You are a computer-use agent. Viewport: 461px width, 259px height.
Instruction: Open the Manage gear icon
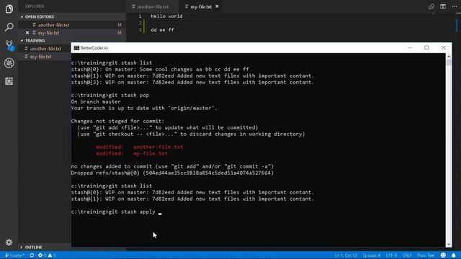(9, 242)
